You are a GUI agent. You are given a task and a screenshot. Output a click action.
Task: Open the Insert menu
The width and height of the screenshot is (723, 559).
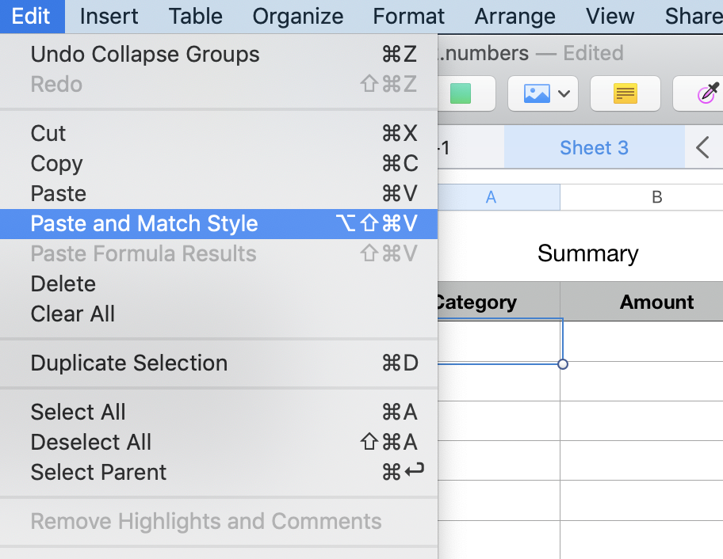tap(109, 16)
